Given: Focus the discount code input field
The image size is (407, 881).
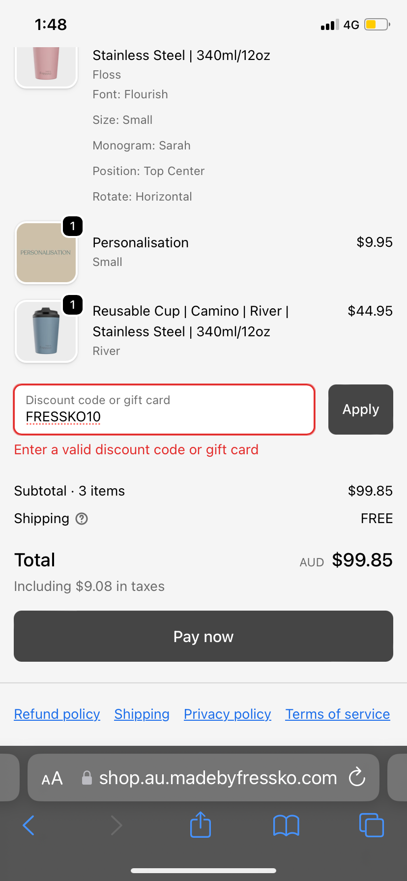Looking at the screenshot, I should (x=164, y=410).
